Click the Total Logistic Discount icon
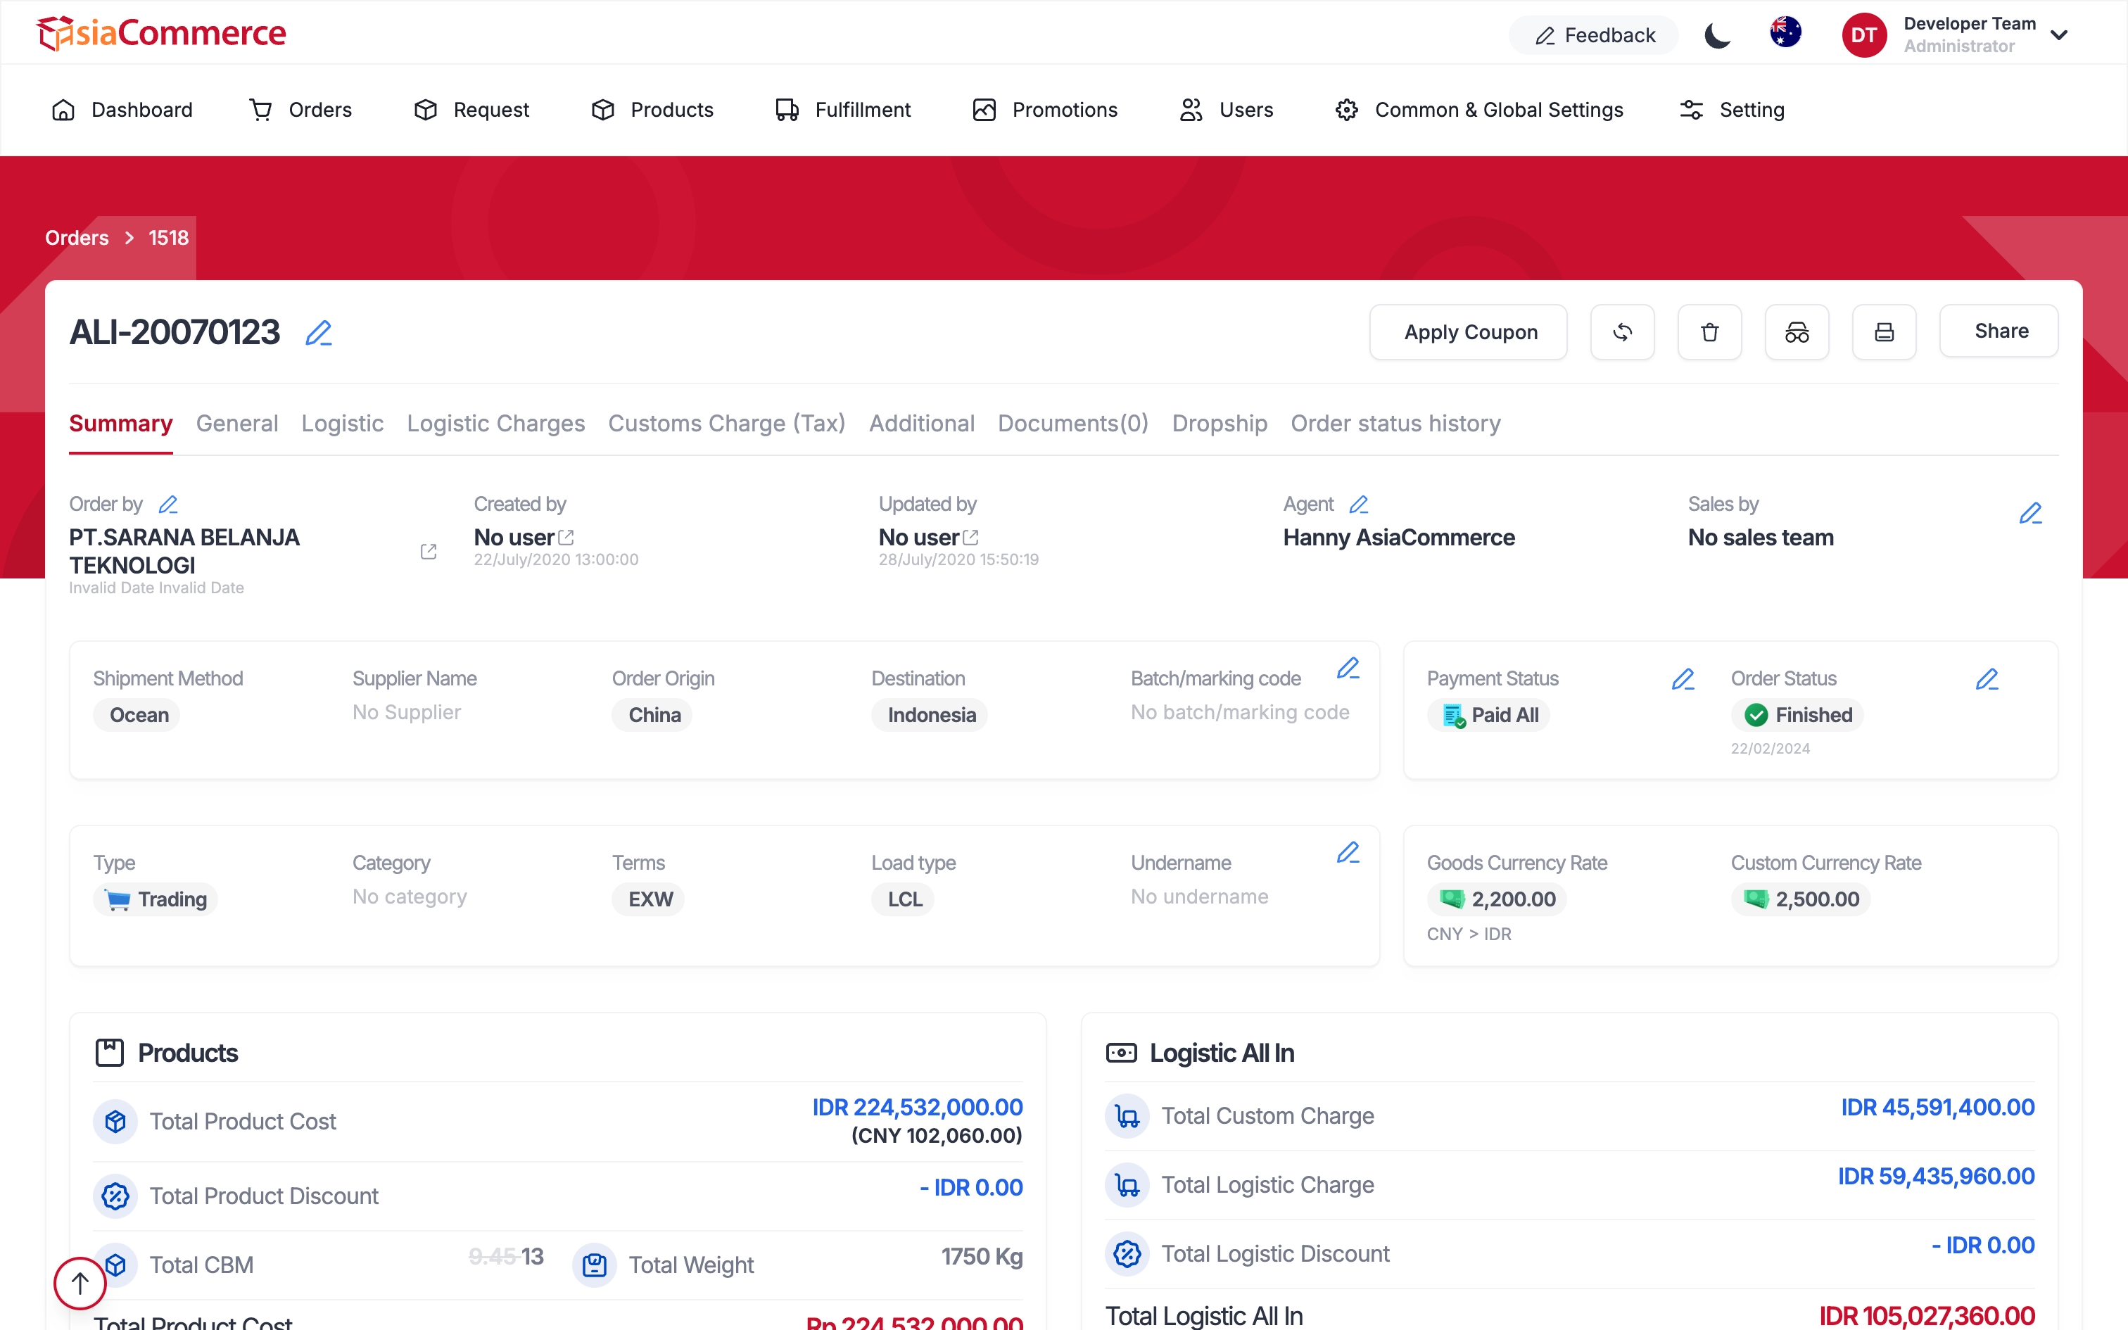The height and width of the screenshot is (1330, 2128). tap(1127, 1253)
